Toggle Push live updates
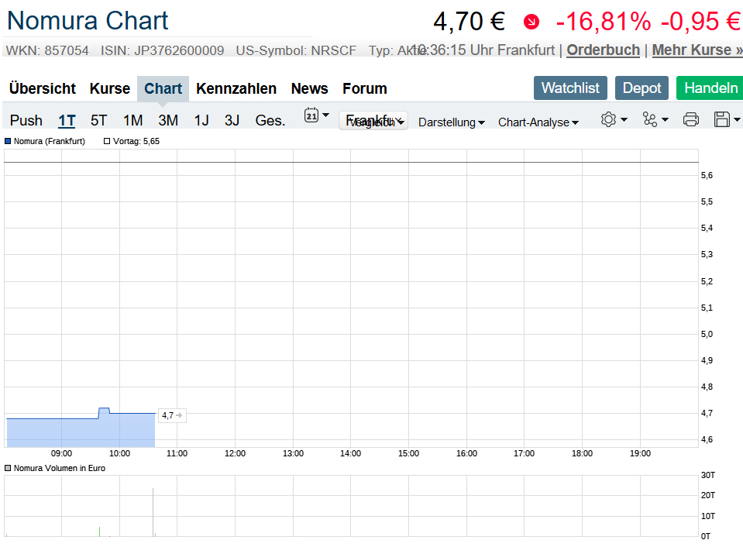Image resolution: width=743 pixels, height=547 pixels. pyautogui.click(x=26, y=120)
